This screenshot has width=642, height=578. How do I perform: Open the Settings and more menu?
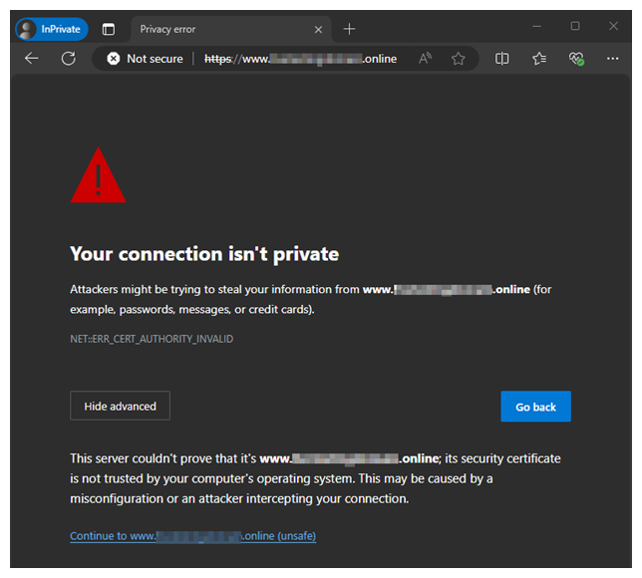click(610, 59)
